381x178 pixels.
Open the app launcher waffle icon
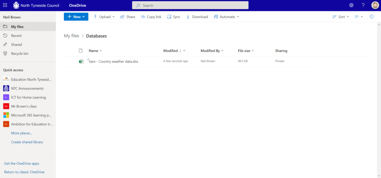5,6
